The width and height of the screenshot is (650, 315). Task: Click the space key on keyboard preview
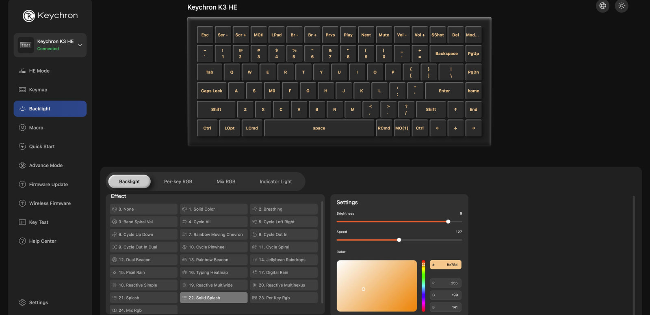319,128
